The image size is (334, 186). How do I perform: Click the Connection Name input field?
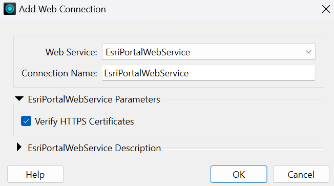pos(208,73)
